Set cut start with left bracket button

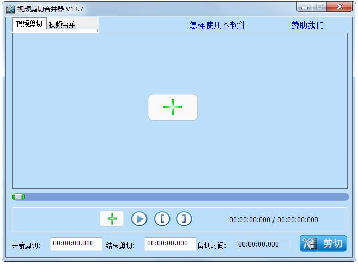coord(162,219)
